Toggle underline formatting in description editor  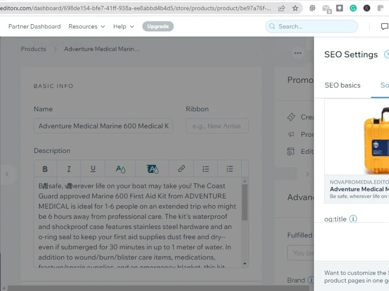[93, 169]
